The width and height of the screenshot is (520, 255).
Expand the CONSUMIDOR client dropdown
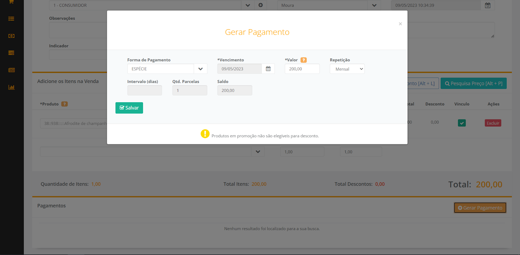point(248,5)
